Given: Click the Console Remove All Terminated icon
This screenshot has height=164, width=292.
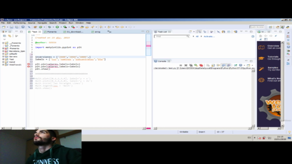Looking at the screenshot, I should [191, 65].
